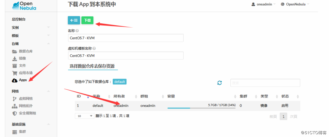Open 应用市场 cart icon item
This screenshot has width=329, height=137.
coord(15,73)
